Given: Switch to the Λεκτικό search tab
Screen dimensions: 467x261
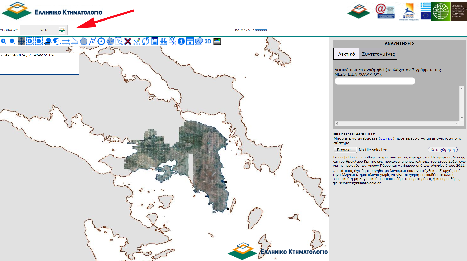Looking at the screenshot, I should (x=346, y=54).
